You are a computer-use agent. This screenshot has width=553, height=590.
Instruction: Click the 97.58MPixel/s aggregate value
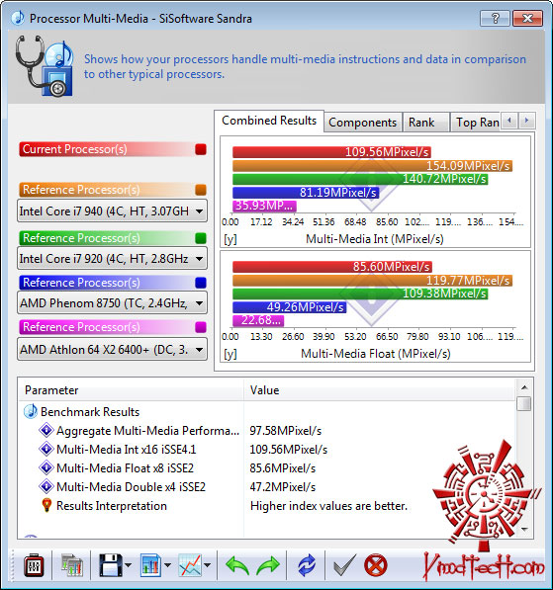tap(286, 431)
